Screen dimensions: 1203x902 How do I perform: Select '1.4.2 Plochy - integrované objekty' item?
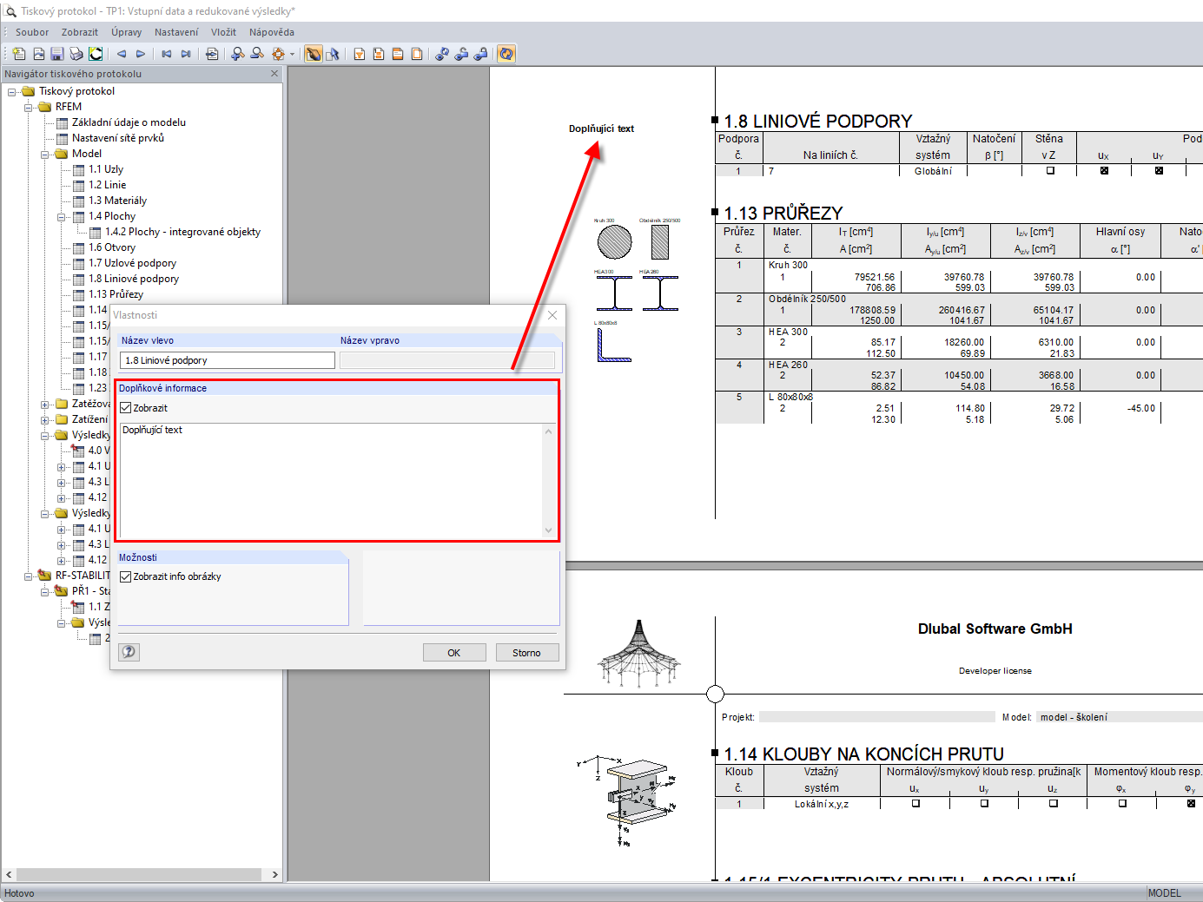[x=182, y=232]
